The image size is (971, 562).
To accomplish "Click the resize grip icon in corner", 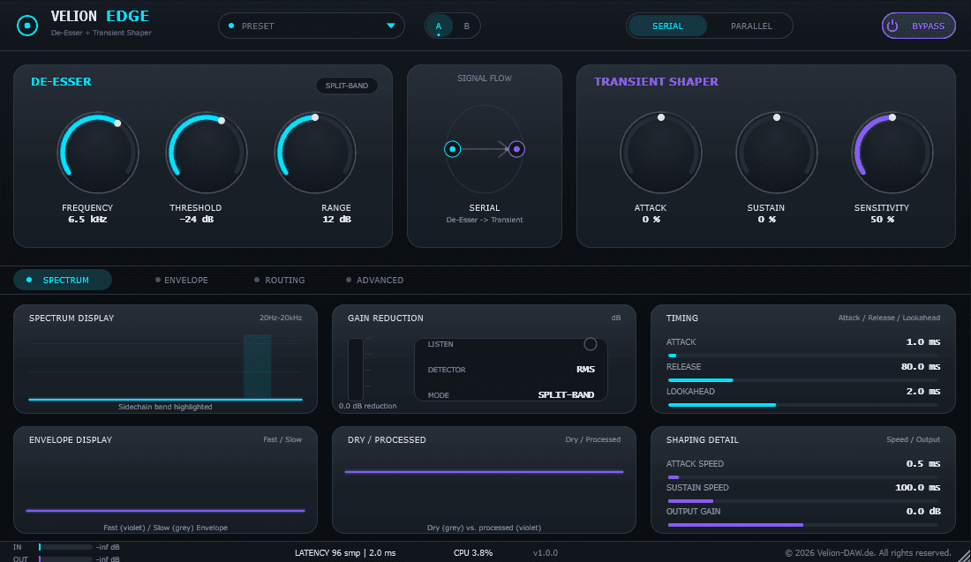I will 964,556.
